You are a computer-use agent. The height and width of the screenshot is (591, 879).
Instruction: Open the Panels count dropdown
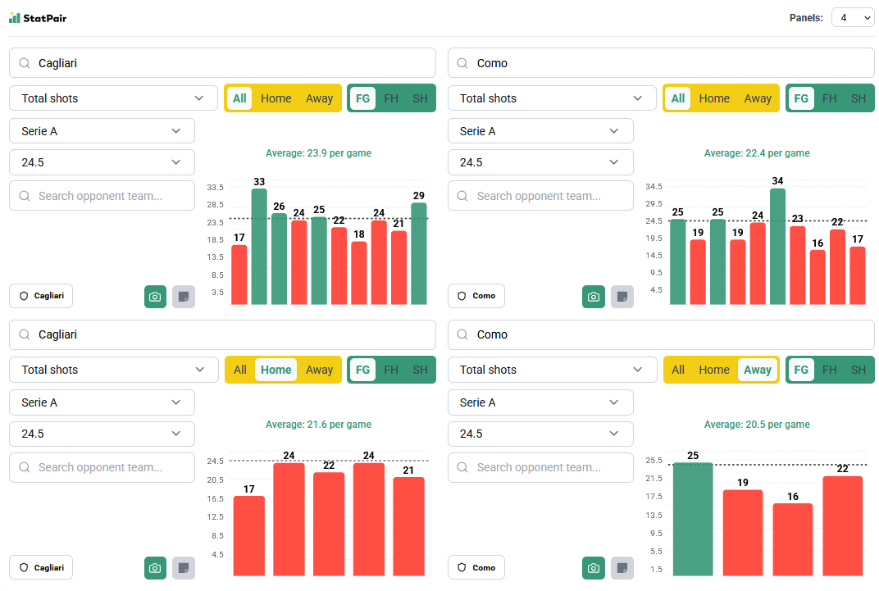(x=853, y=17)
